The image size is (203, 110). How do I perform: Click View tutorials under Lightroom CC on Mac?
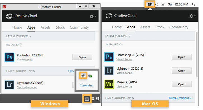124,73
